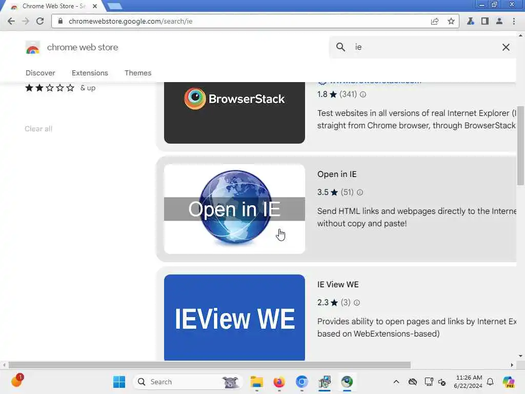Open the Chrome profile avatar menu

coord(499,21)
